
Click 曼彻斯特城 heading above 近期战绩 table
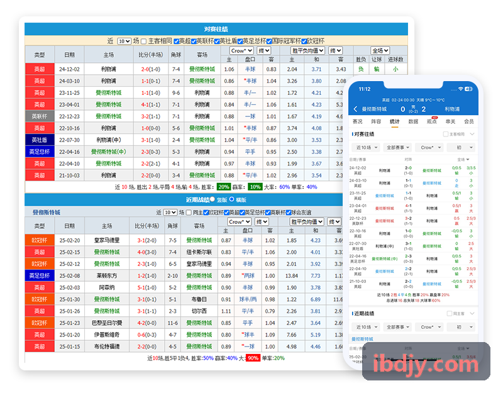pyautogui.click(x=46, y=213)
